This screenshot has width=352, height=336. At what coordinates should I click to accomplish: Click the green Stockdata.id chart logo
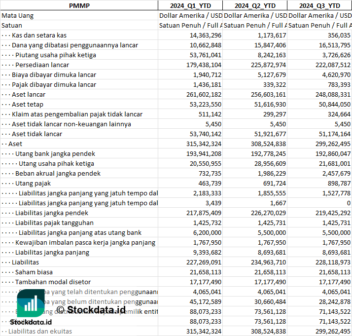(x=31, y=302)
